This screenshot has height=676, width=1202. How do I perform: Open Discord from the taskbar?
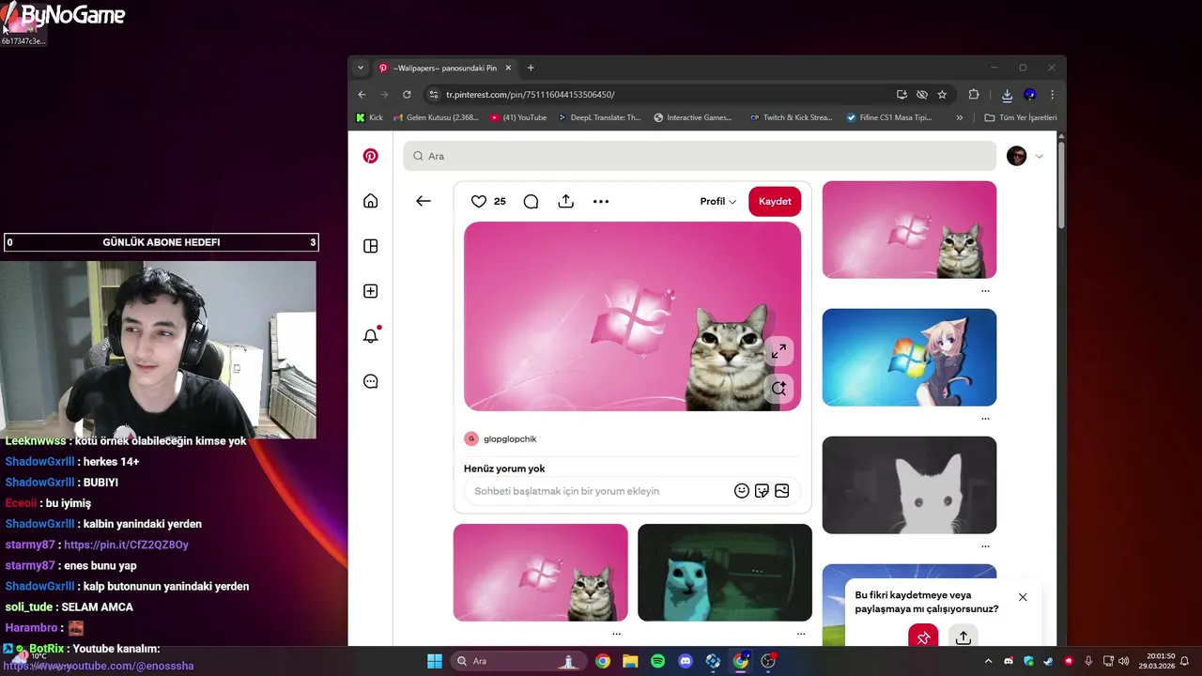686,661
